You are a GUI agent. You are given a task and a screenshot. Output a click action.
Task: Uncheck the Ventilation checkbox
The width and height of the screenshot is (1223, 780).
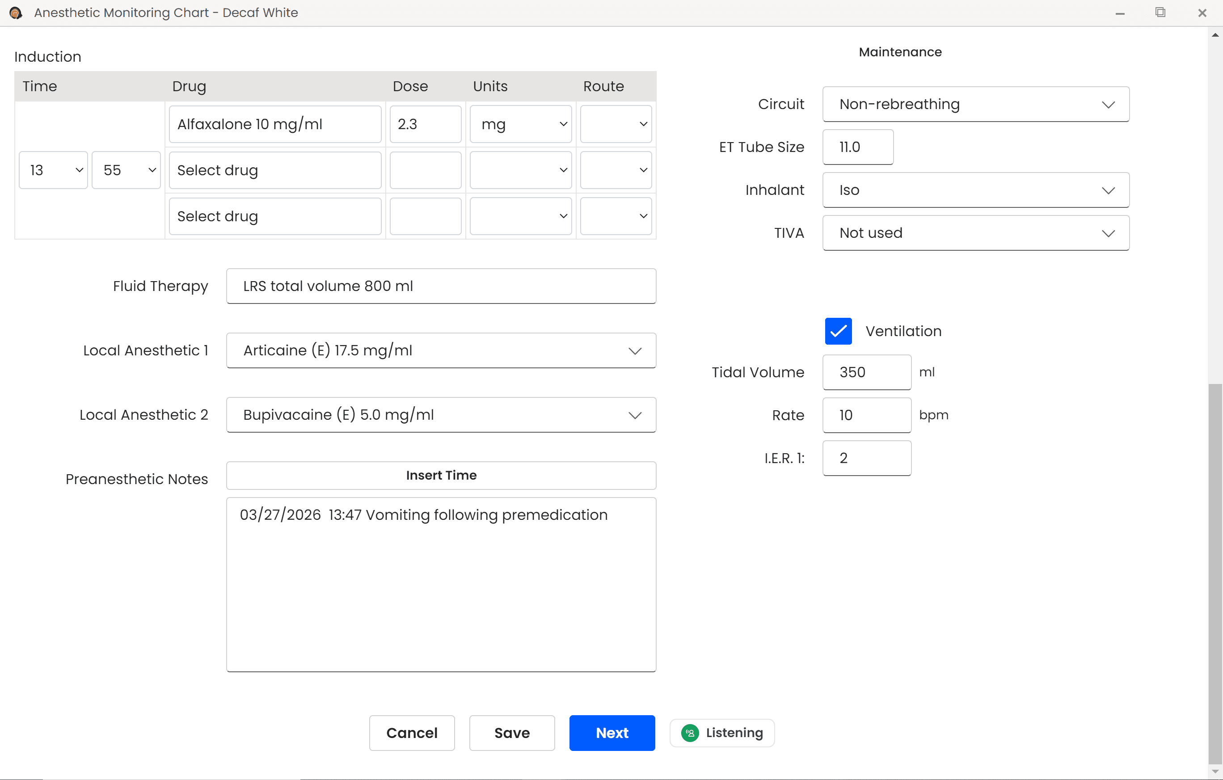[x=838, y=331]
